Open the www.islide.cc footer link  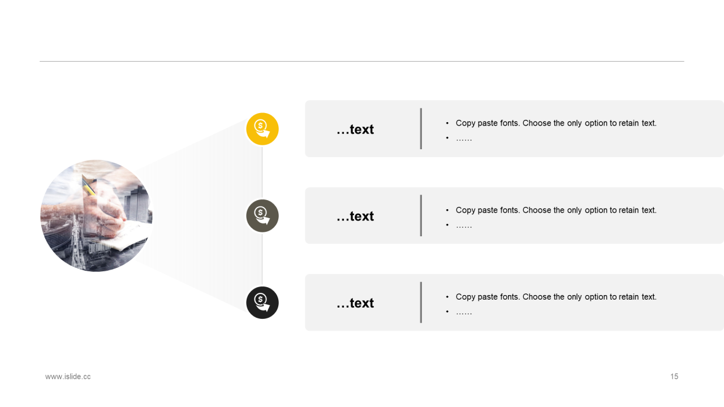click(x=68, y=376)
